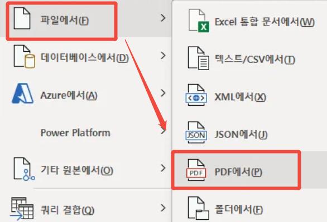Click the folder file icon beside 폴더에서(F)
327x222 pixels.
[x=199, y=208]
